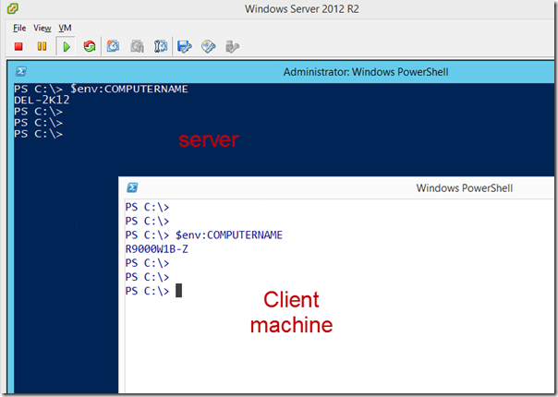Click the last PS C:\> prompt in server console
The image size is (558, 397).
pyautogui.click(x=39, y=134)
